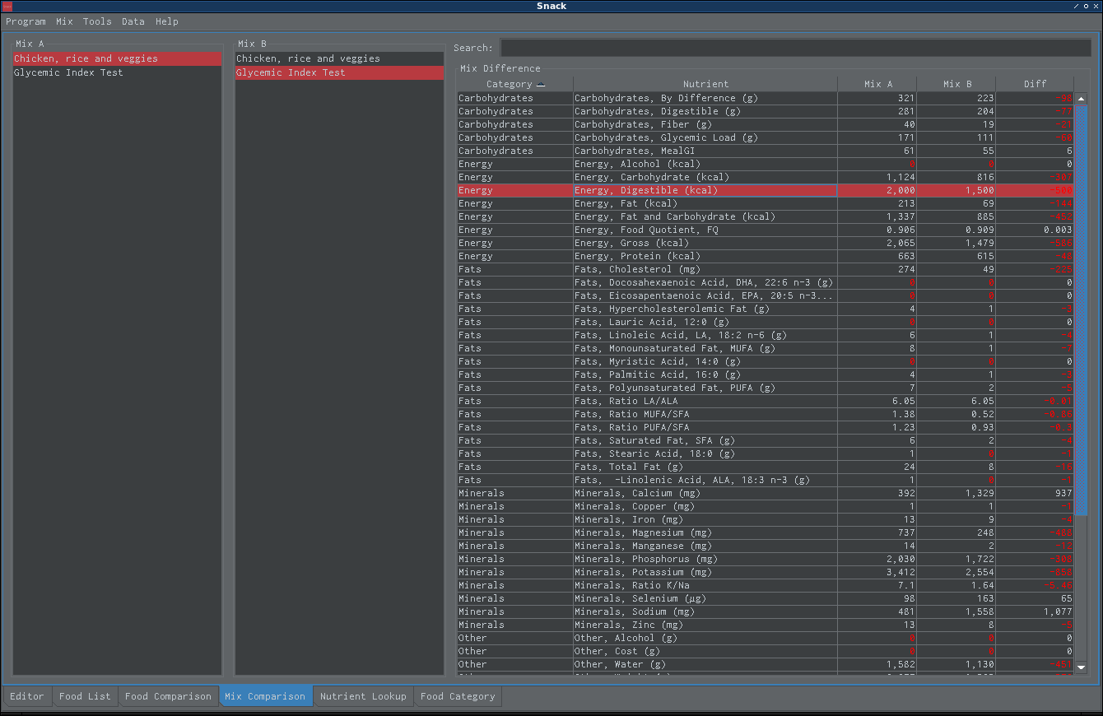
Task: Select Fats, Lauric Acid, 12:0 (g) row
Action: coord(765,322)
